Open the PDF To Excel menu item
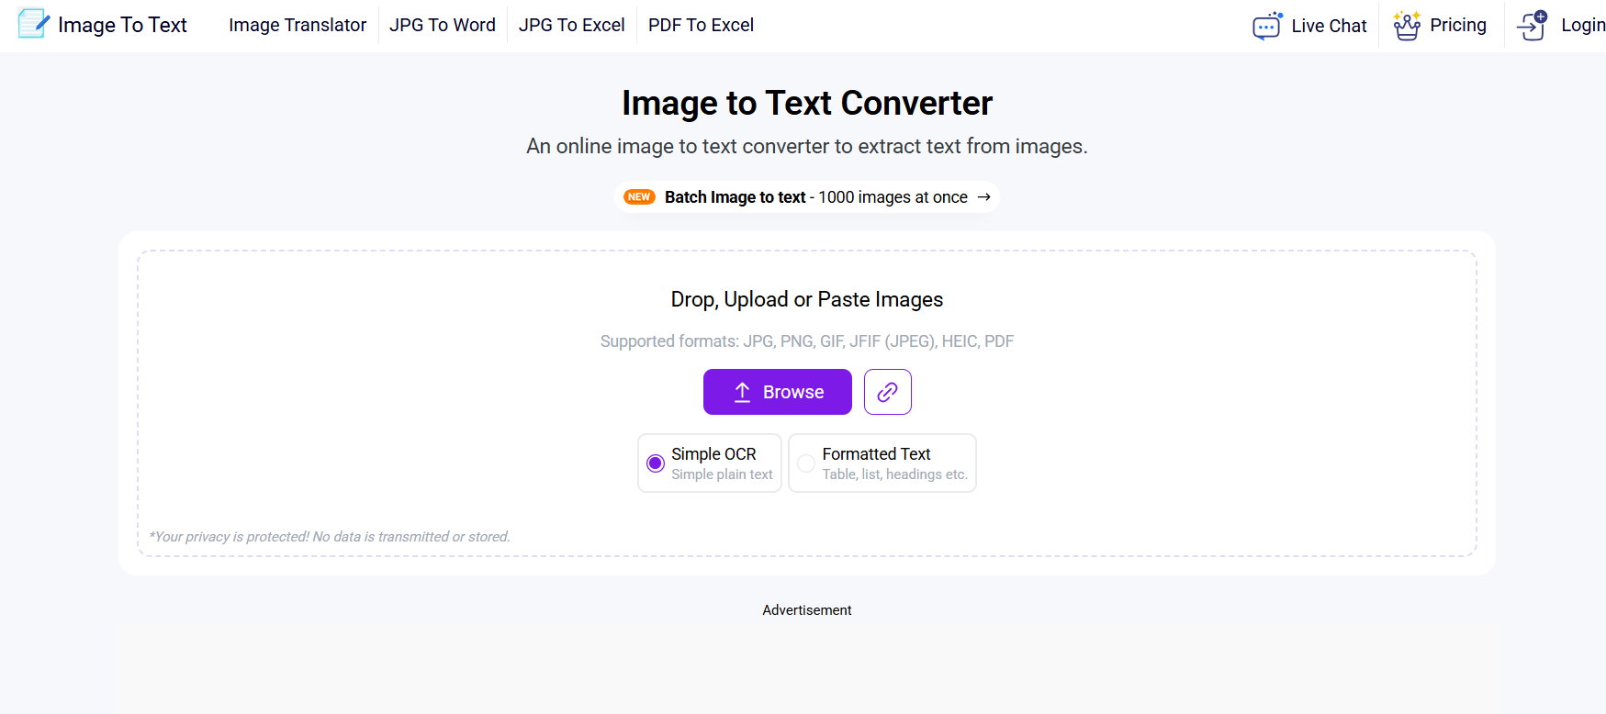 (701, 25)
